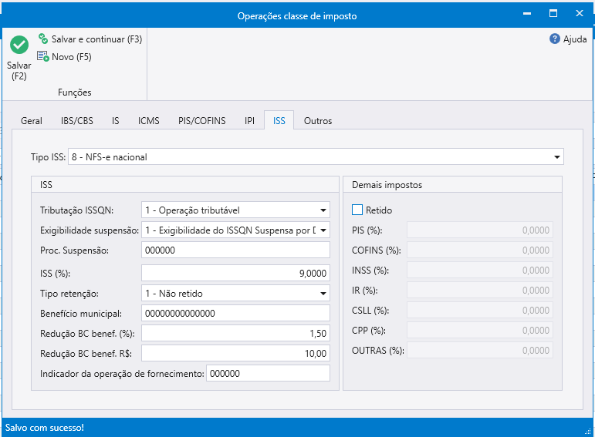595x437 pixels.
Task: Open the IBS/CBS tab
Action: tap(76, 121)
